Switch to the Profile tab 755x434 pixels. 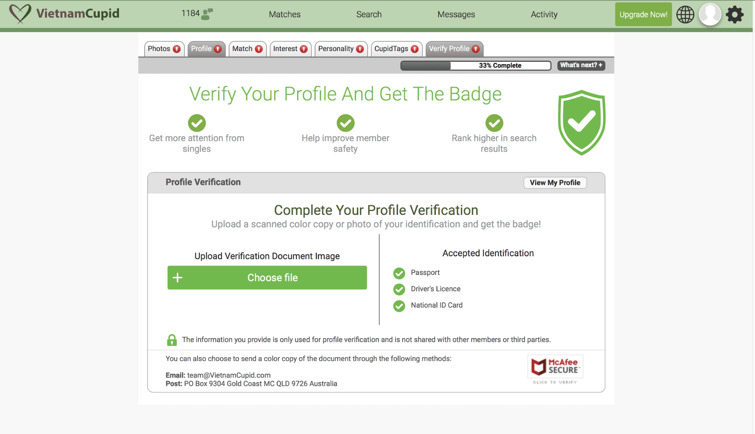(x=206, y=49)
